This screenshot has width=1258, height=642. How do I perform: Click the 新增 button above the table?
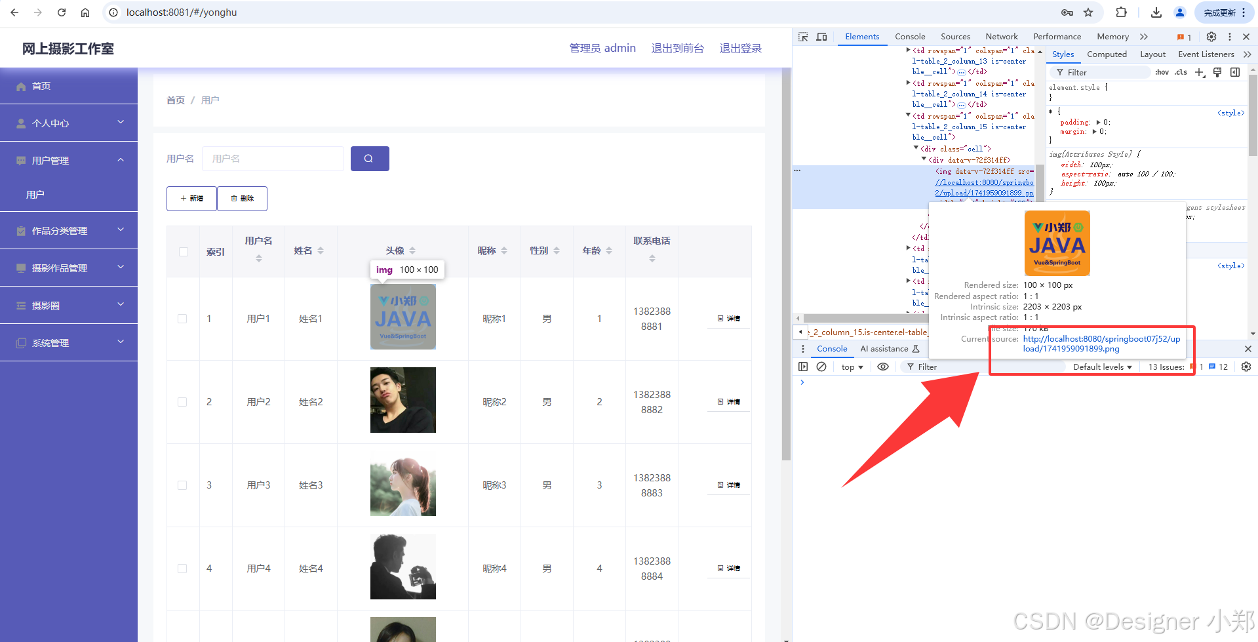[191, 198]
